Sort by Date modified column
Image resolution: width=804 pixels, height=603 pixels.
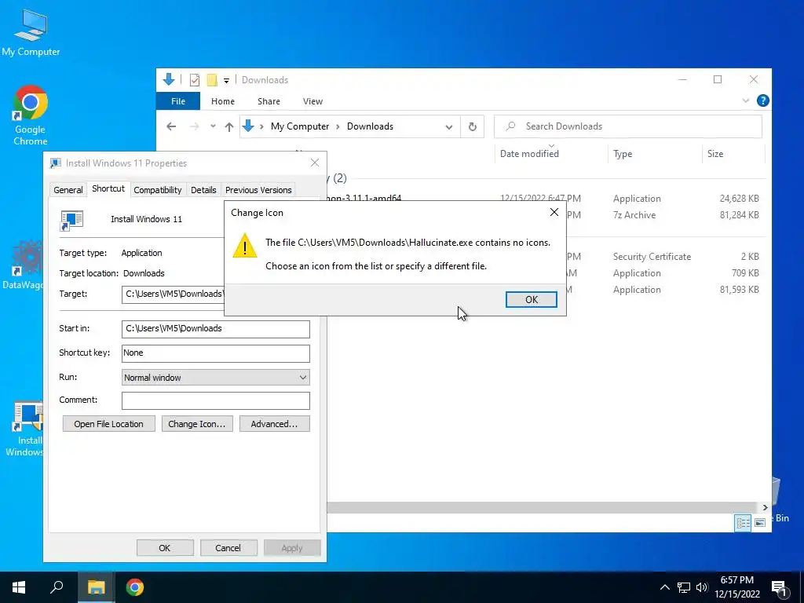coord(529,153)
